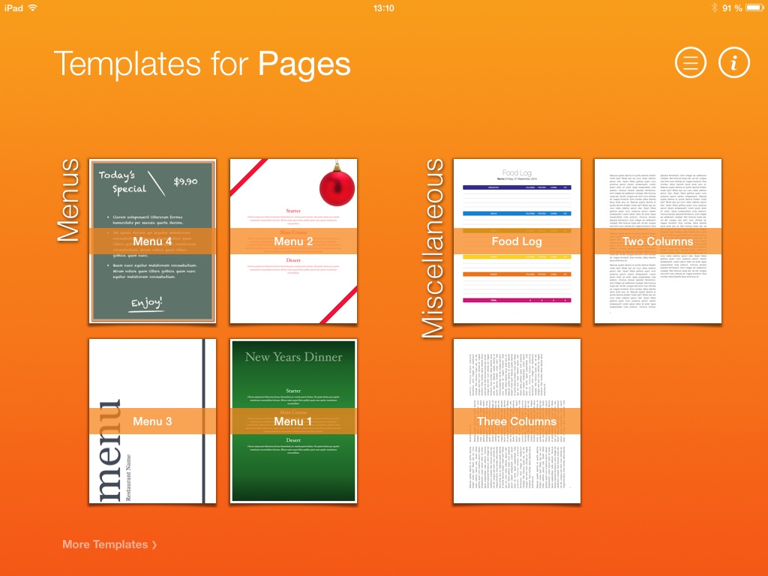This screenshot has width=768, height=576.
Task: Tap the Bluetooth status icon
Action: pos(714,7)
